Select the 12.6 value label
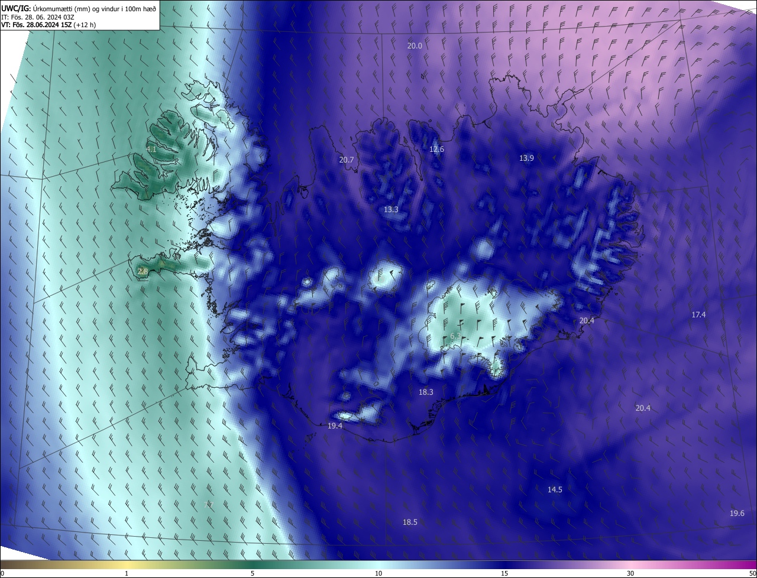The height and width of the screenshot is (578, 757). [x=436, y=149]
